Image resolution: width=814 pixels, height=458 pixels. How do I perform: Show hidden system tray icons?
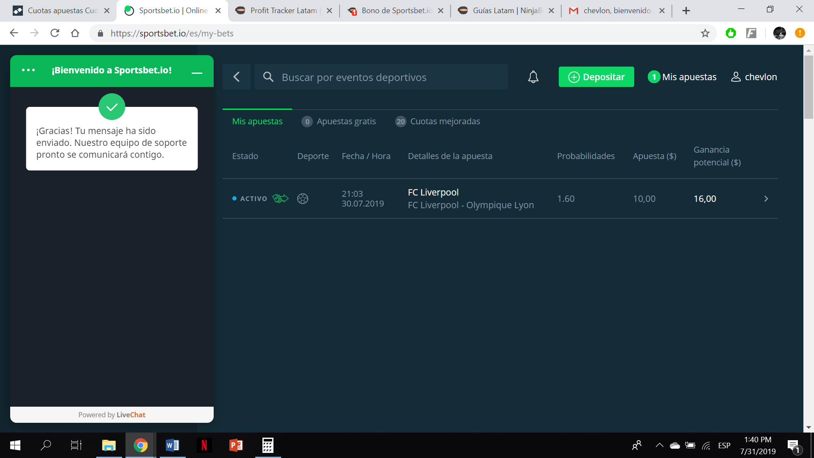point(659,445)
